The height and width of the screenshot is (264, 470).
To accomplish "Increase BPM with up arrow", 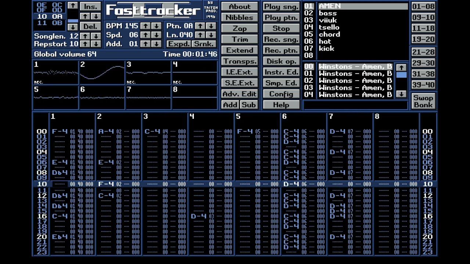I will click(x=145, y=26).
